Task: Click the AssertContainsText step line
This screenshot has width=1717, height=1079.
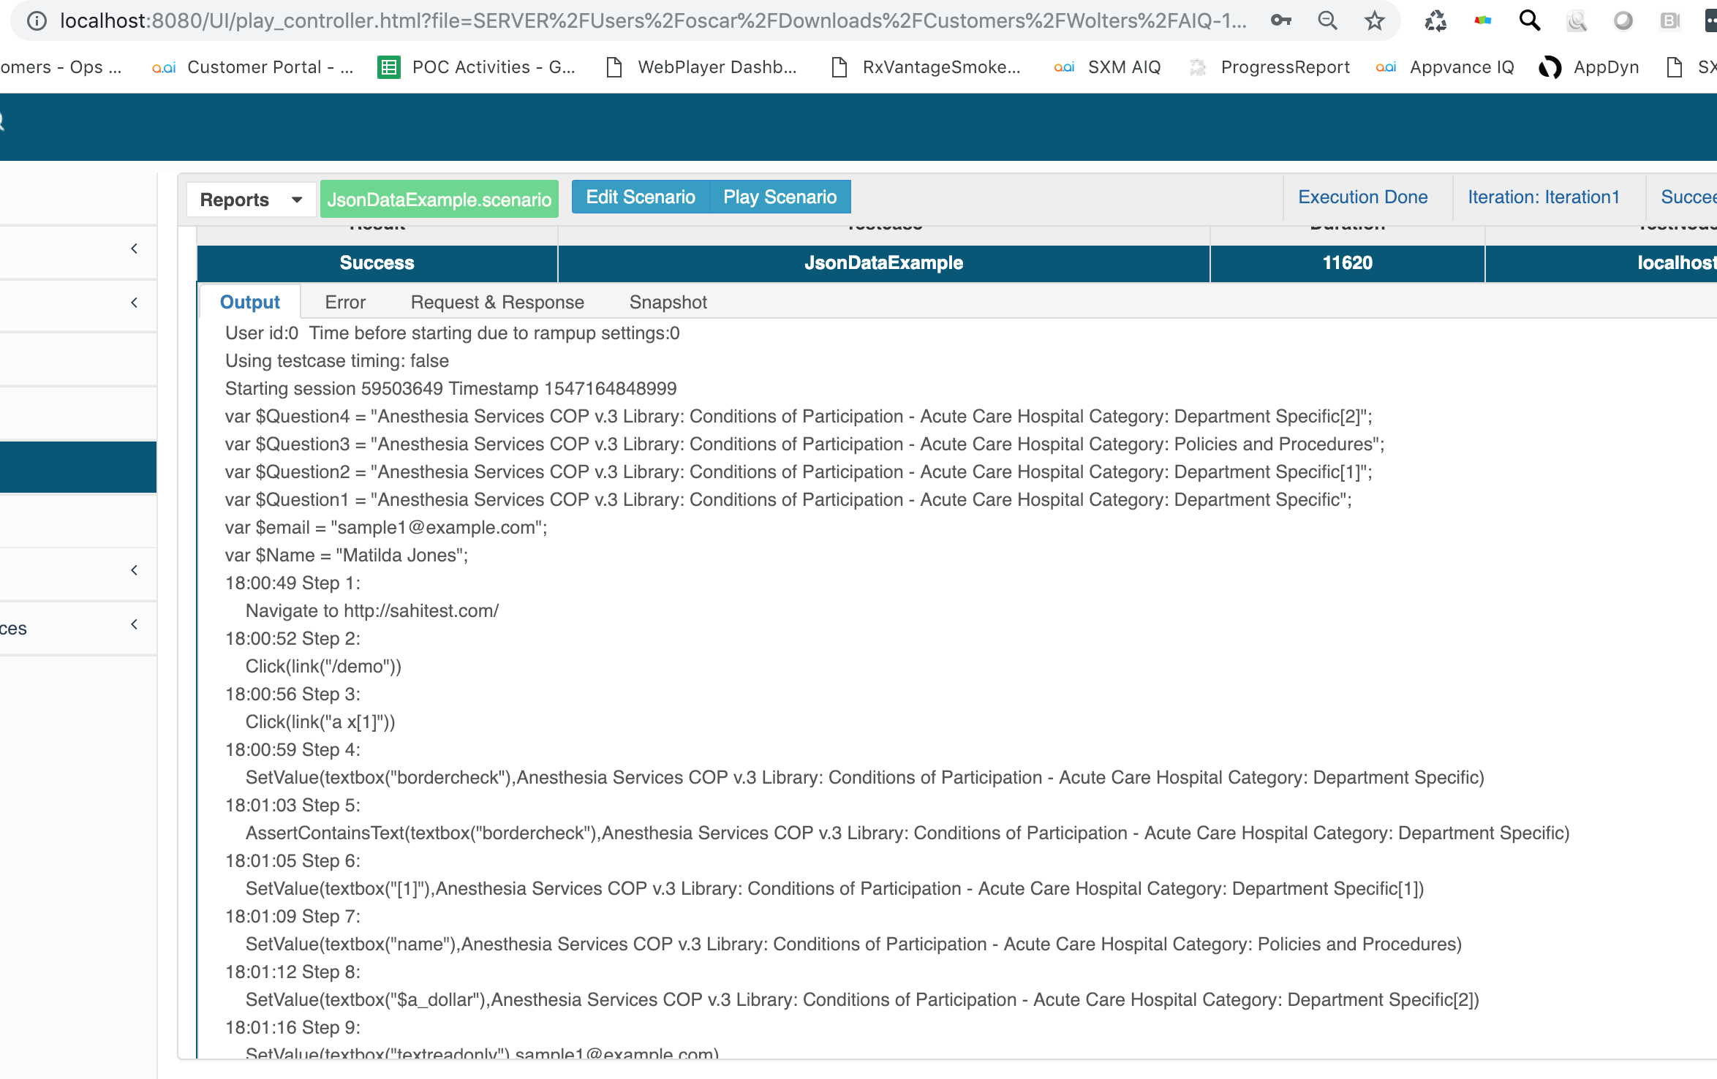Action: coord(907,833)
